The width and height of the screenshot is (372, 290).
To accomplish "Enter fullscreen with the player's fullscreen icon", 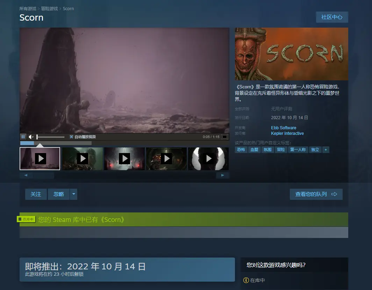I will point(224,137).
